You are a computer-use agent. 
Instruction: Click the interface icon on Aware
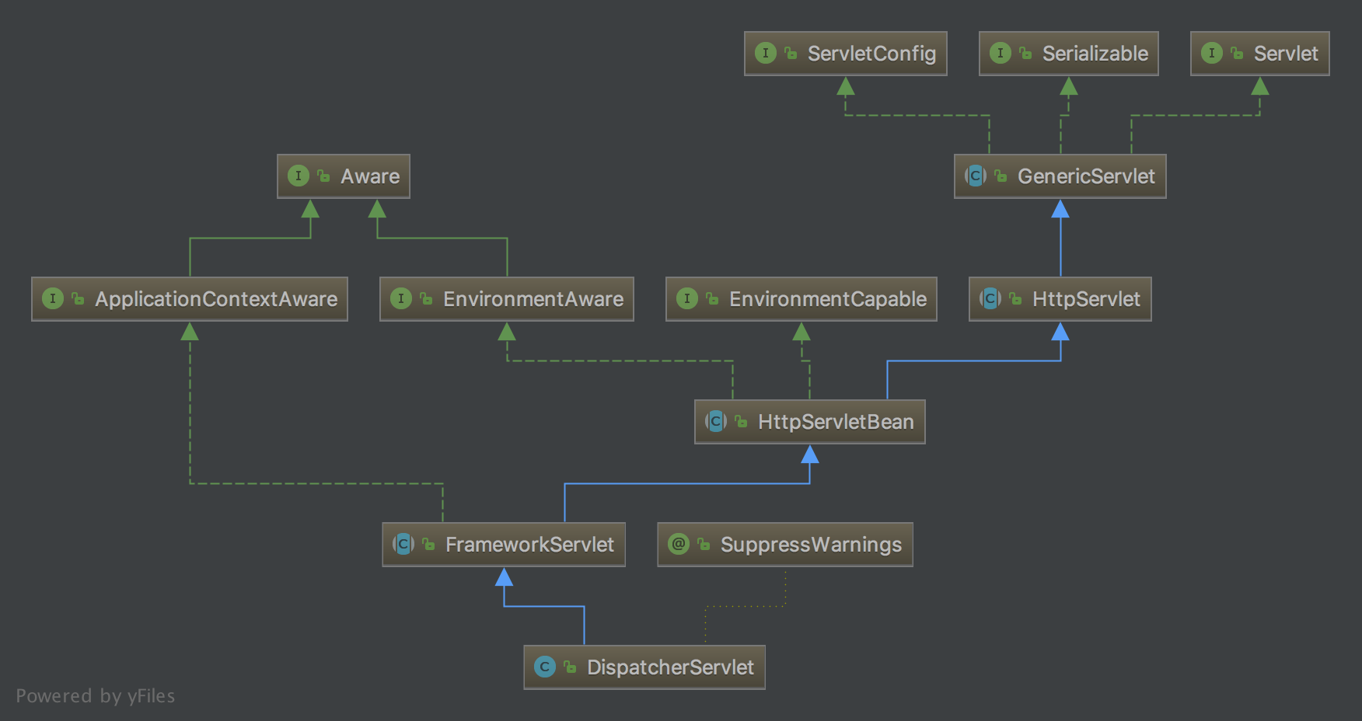point(299,176)
